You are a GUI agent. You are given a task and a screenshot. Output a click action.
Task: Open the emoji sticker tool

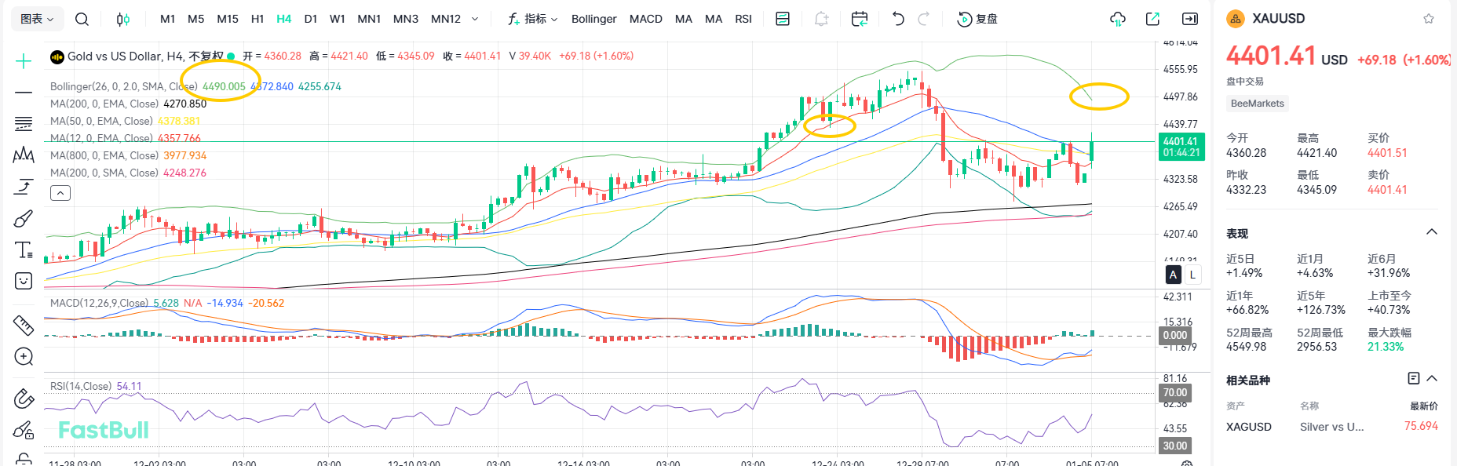(24, 281)
